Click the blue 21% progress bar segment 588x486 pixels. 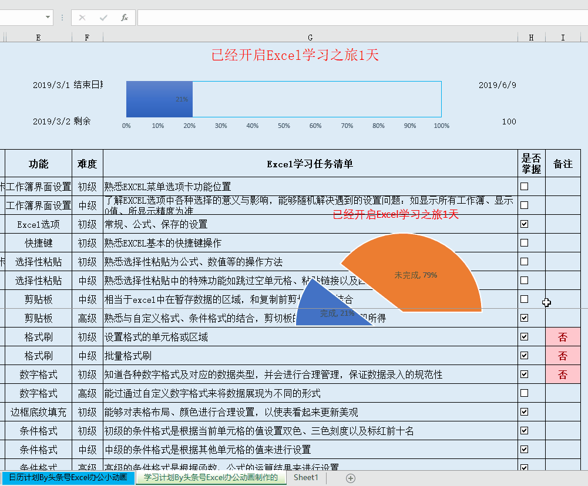tap(159, 99)
